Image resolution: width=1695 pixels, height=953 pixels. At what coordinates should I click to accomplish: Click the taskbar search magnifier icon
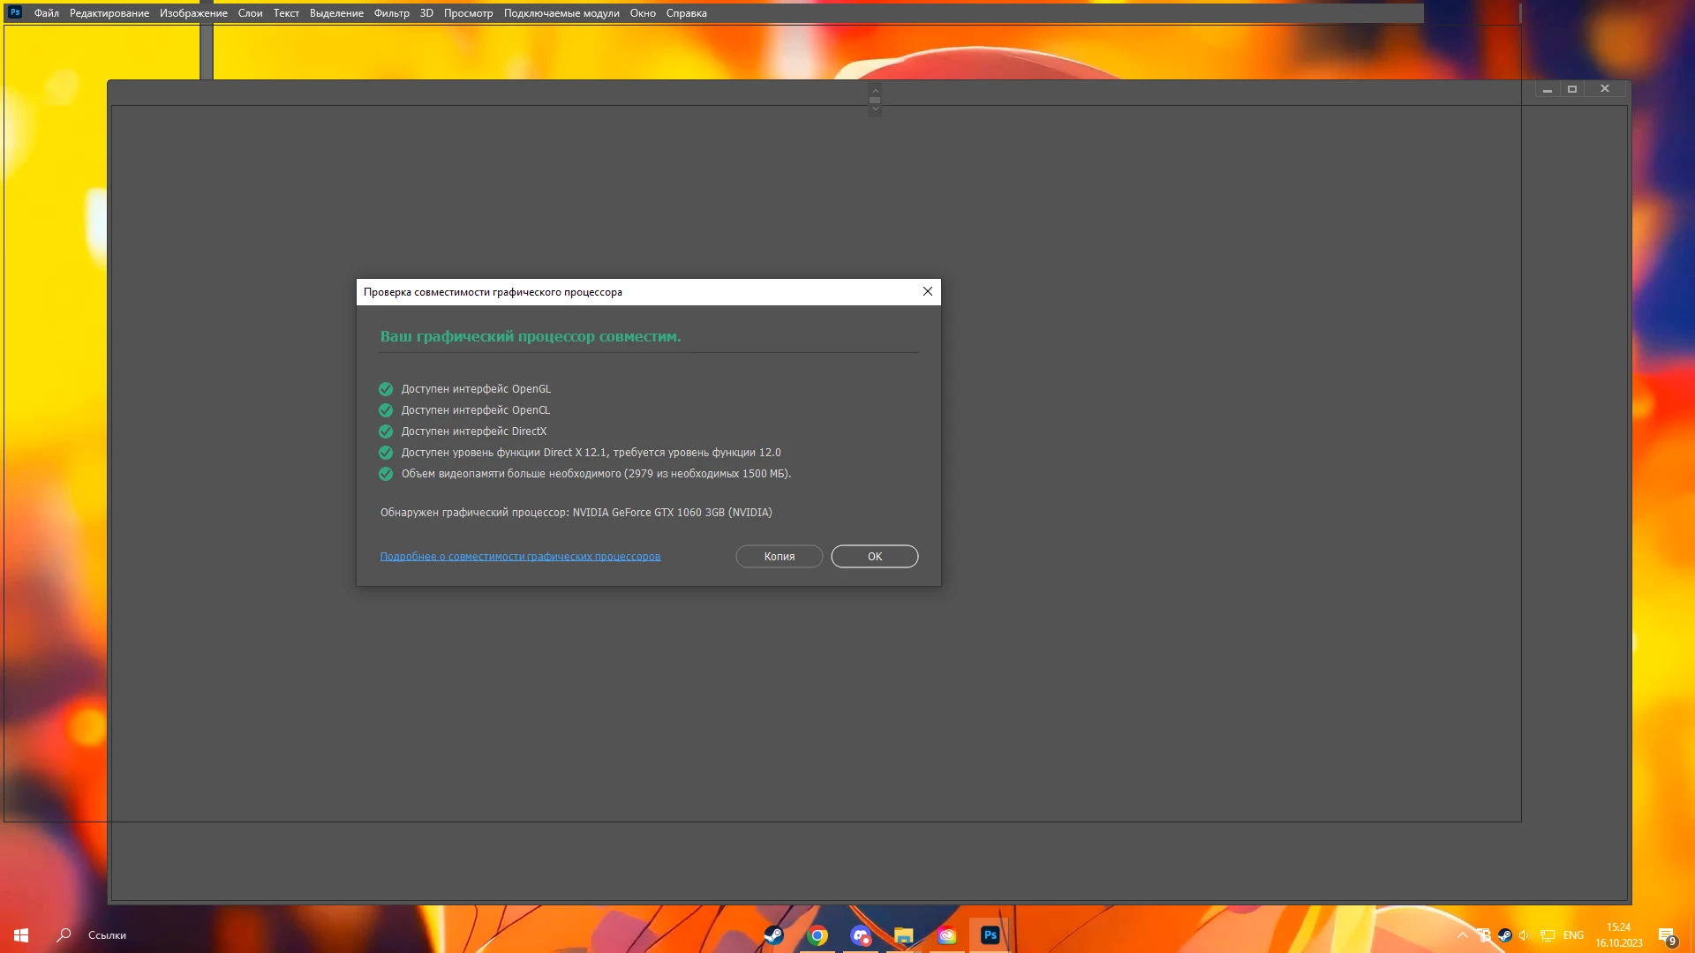click(x=64, y=935)
